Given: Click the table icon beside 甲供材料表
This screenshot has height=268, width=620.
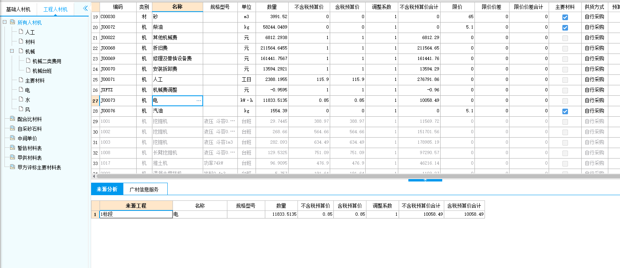Looking at the screenshot, I should [12, 157].
